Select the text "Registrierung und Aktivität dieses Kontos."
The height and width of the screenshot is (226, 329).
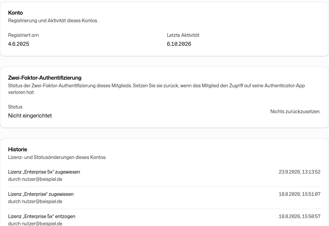click(53, 21)
